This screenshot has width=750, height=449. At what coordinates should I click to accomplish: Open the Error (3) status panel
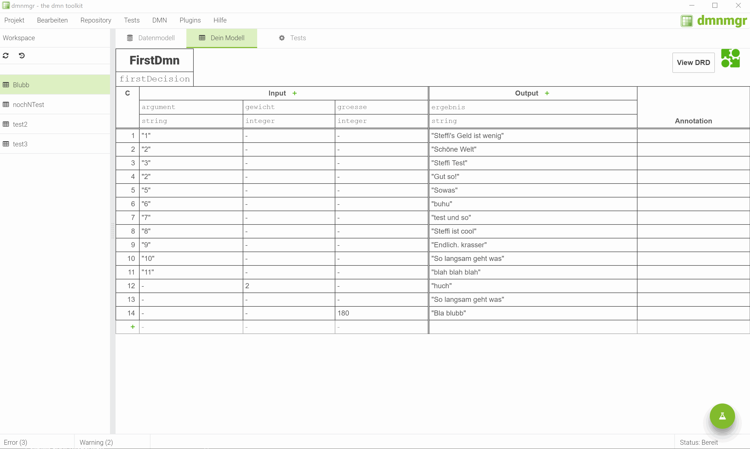[x=15, y=442]
